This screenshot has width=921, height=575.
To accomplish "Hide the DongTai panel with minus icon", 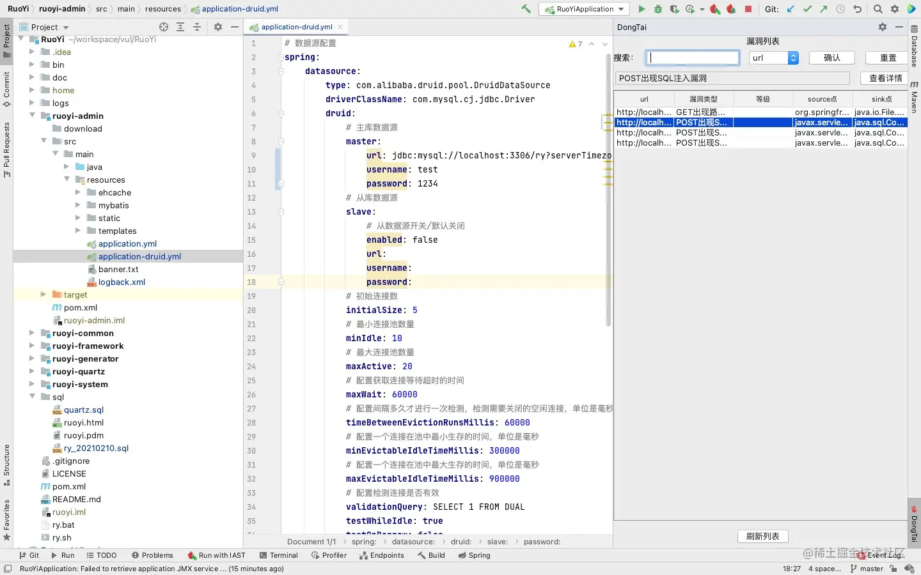I will [899, 27].
